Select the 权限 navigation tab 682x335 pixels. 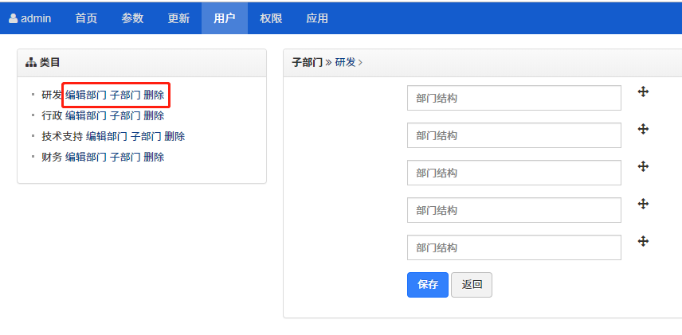click(x=271, y=18)
